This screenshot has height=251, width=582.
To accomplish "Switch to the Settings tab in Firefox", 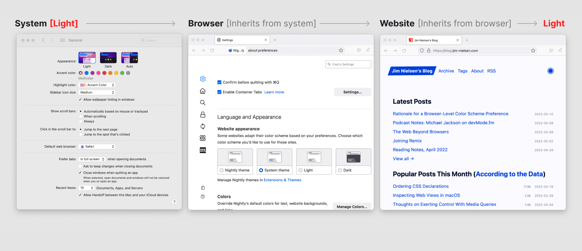I will 242,40.
